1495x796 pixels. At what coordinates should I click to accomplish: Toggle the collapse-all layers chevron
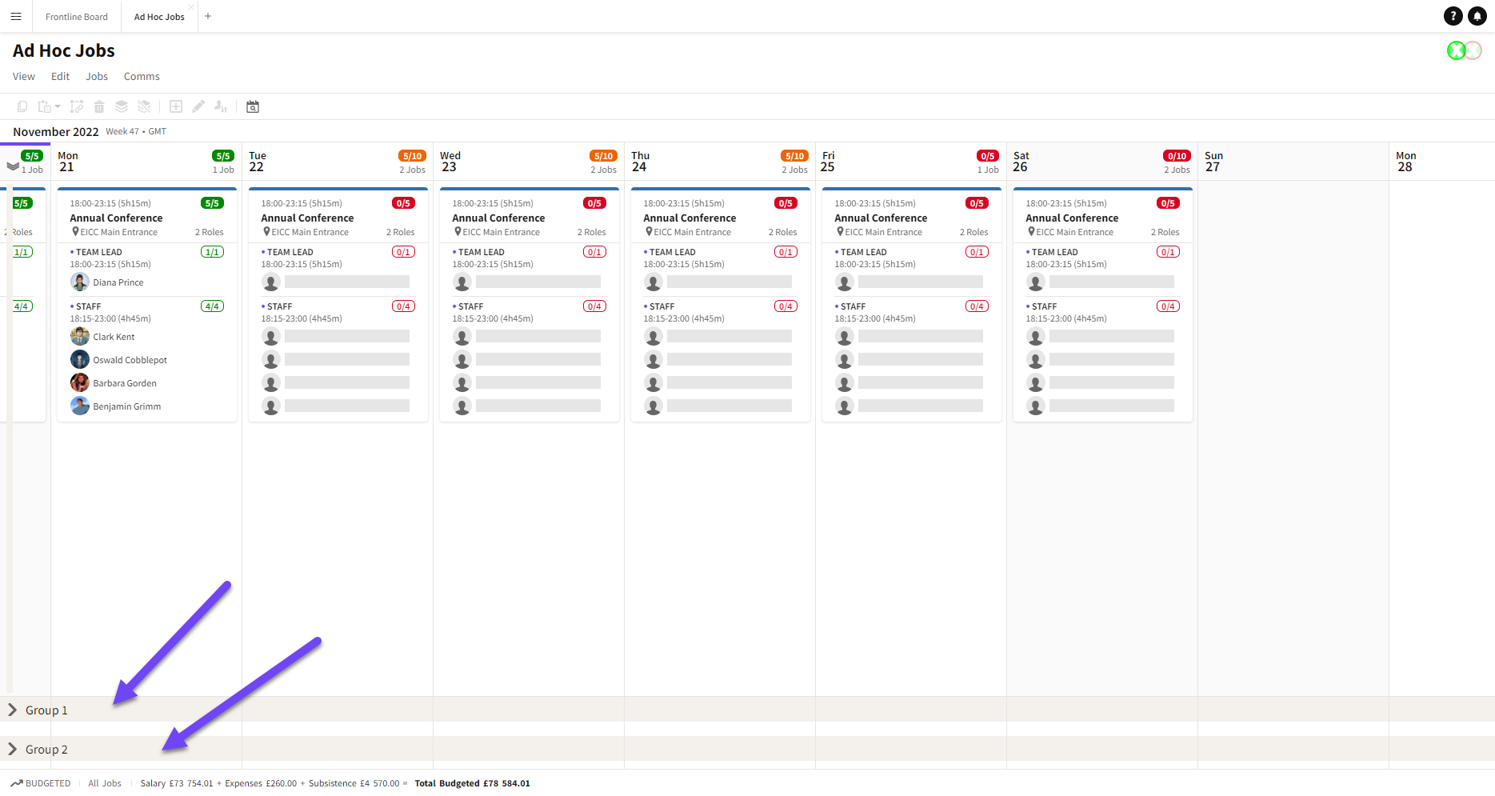(x=13, y=166)
